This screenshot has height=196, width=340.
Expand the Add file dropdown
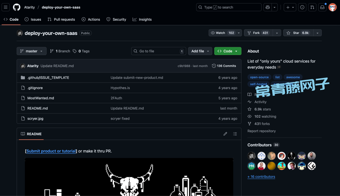pos(200,51)
